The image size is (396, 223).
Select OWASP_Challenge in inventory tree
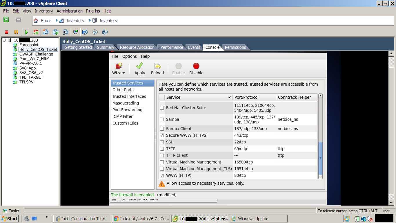36,54
